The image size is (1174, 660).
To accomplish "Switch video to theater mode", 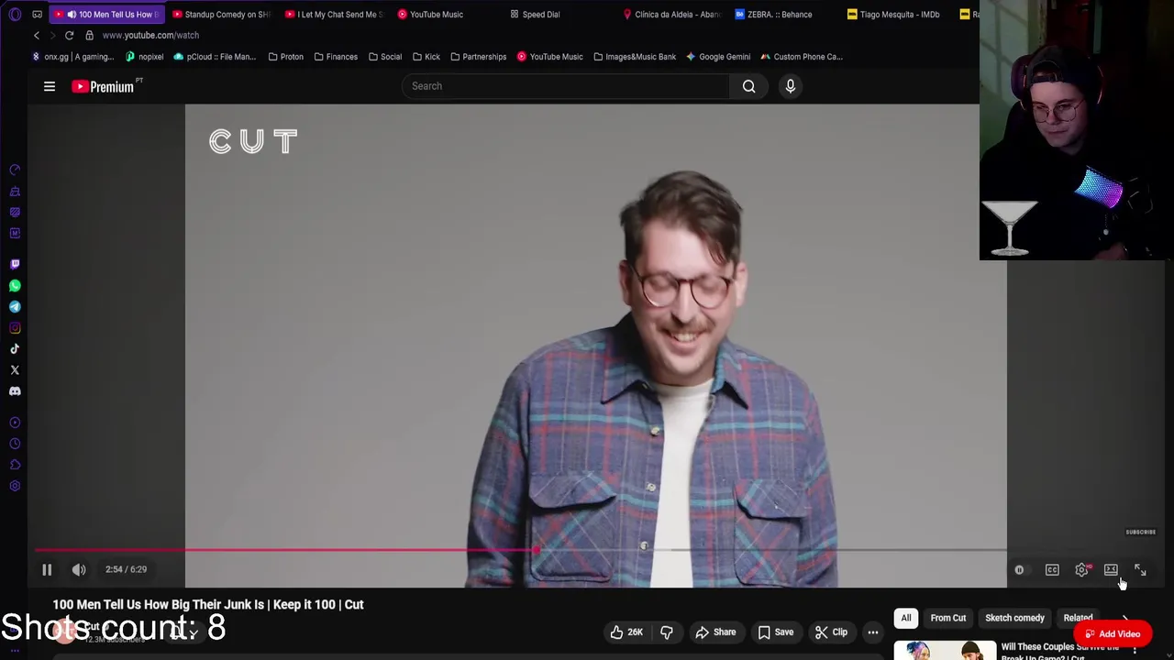I will pos(1111,570).
